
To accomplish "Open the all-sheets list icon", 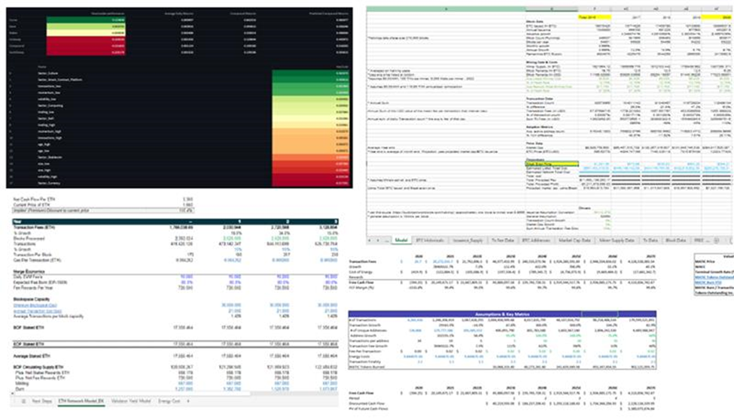I will [23, 401].
